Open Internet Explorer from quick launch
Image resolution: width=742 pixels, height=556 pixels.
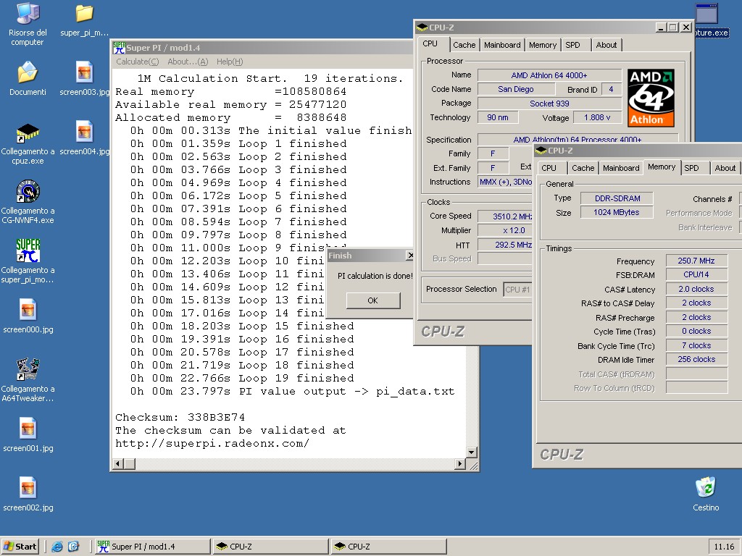click(x=57, y=547)
